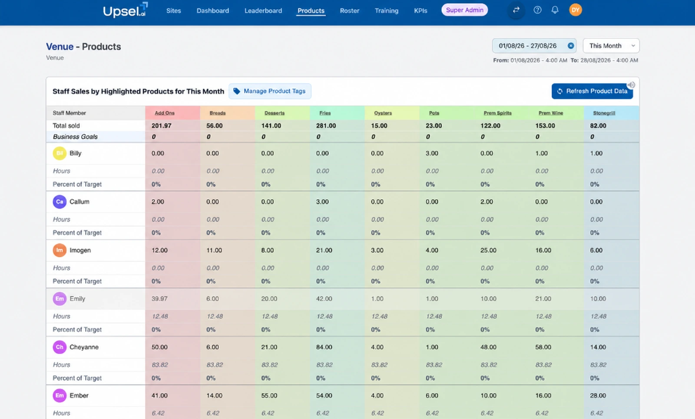Click the Breads column header
The image size is (695, 419).
click(x=218, y=113)
